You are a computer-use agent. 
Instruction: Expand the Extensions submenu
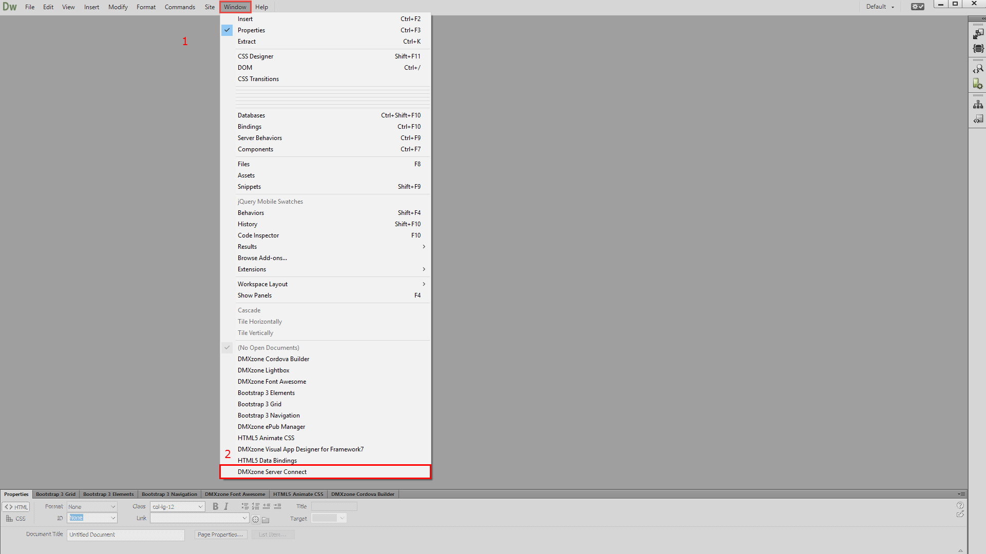pyautogui.click(x=326, y=269)
